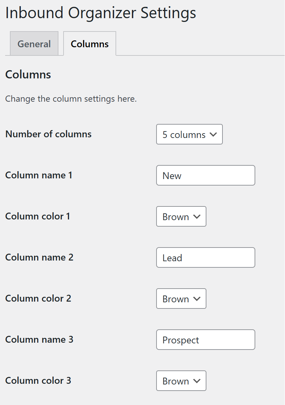285x405 pixels.
Task: Open the Number of columns dropdown
Action: tap(189, 135)
